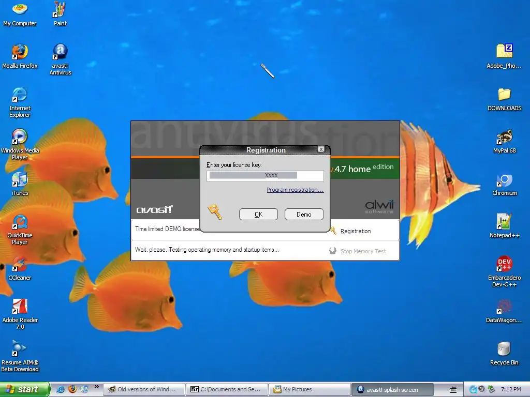Select Resume AIM Beta Download icon
The width and height of the screenshot is (530, 397).
coord(20,357)
